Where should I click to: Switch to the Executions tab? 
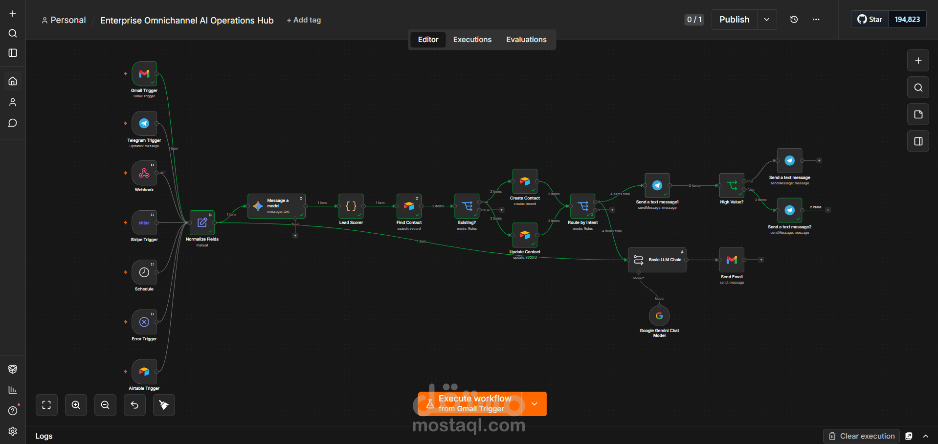(x=472, y=40)
